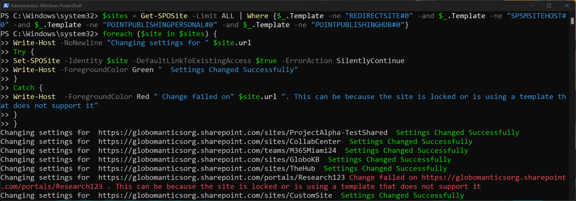576x201 pixels.
Task: Click the PowerShell icon in title bar
Action: coord(6,5)
